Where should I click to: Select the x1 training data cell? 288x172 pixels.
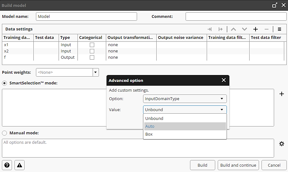pos(18,45)
